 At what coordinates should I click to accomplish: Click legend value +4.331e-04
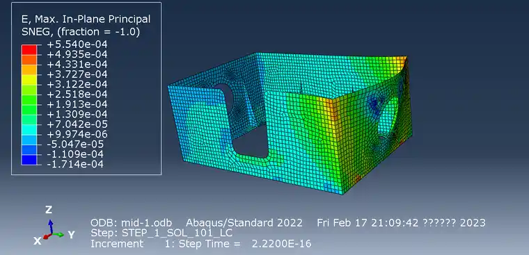[78, 65]
